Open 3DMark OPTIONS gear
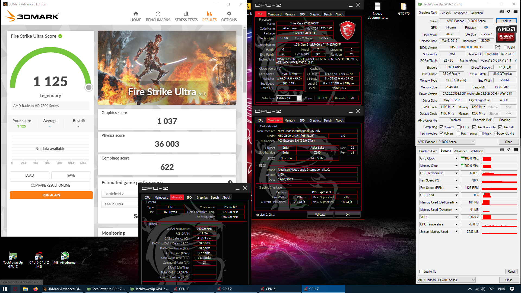The image size is (521, 293). [229, 16]
